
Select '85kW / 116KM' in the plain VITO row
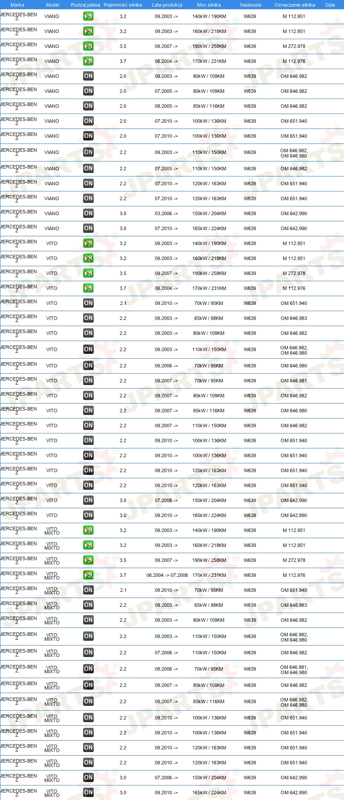point(209,411)
